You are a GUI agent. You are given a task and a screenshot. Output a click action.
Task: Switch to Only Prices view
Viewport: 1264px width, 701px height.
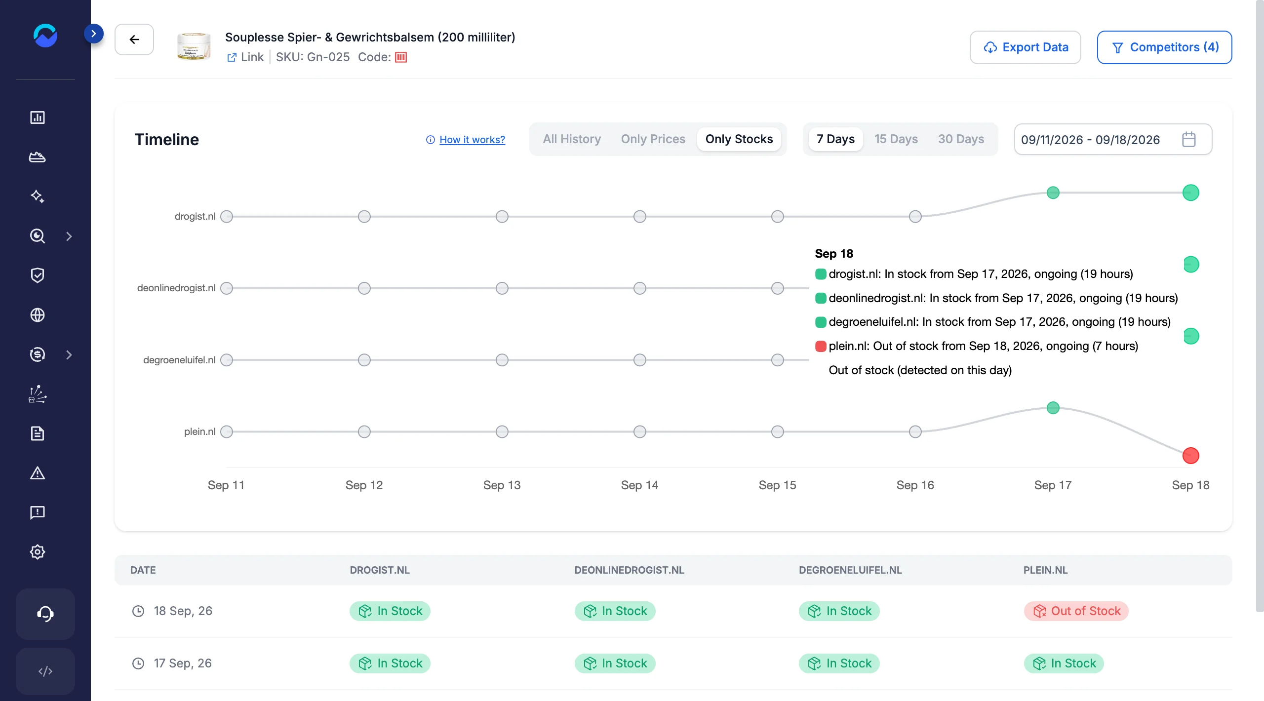(x=653, y=139)
